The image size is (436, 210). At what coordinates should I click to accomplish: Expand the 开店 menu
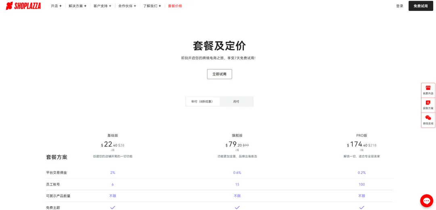coord(56,6)
